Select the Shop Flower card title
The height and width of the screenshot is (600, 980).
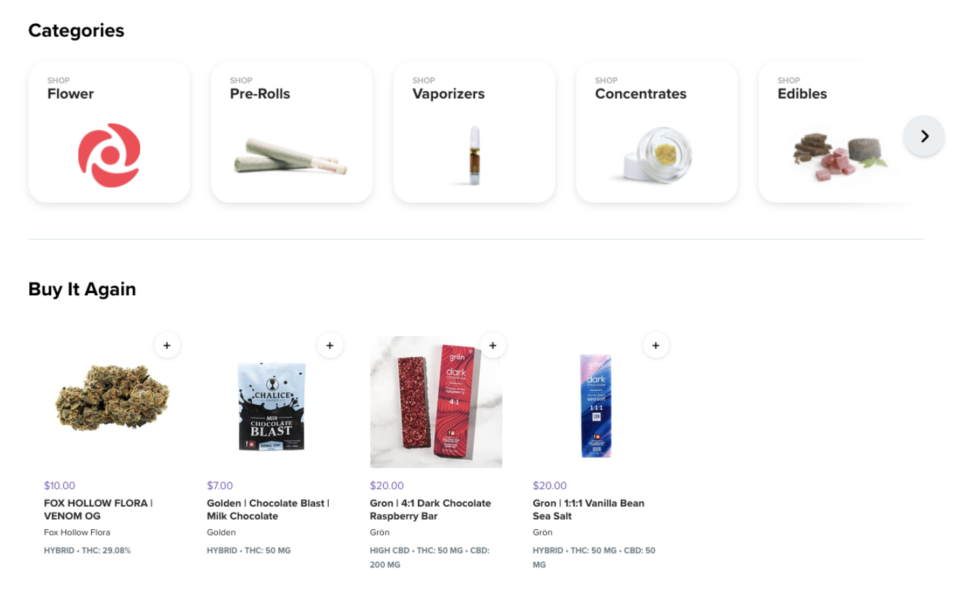tap(71, 94)
